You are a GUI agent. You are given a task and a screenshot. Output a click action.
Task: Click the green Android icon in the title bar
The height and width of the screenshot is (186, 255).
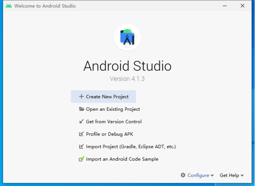8,6
